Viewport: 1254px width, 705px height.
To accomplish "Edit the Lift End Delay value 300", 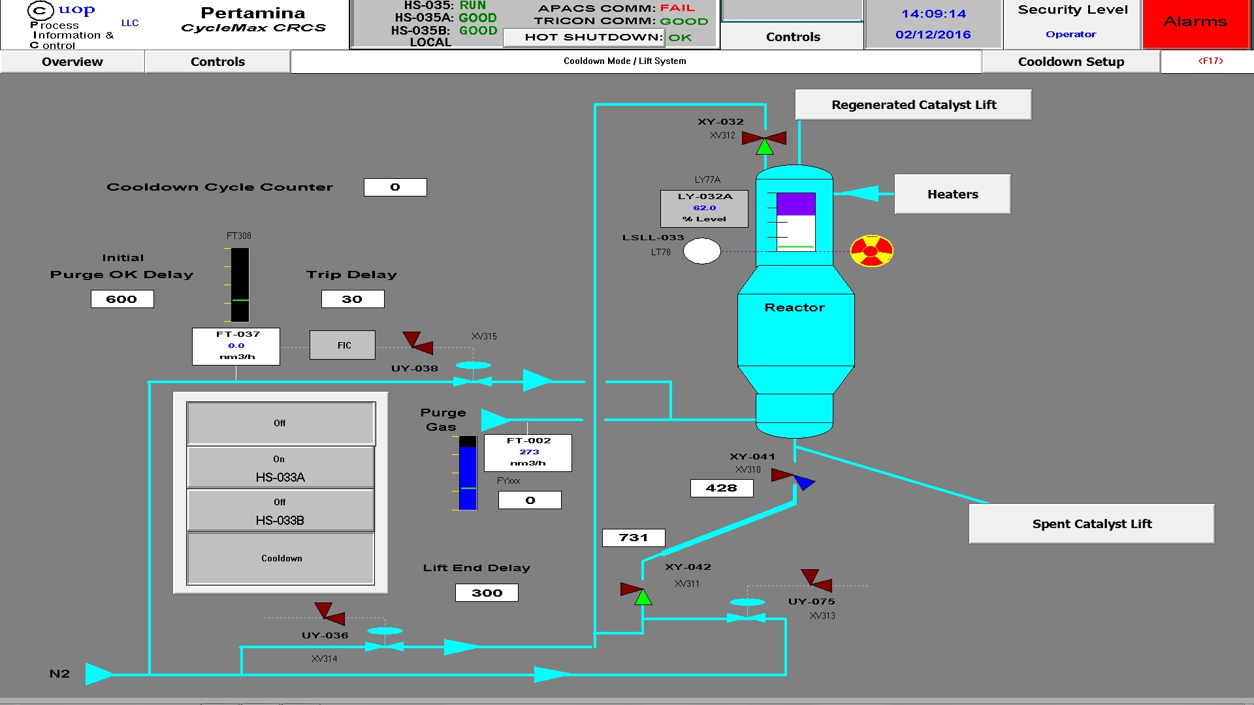I will [487, 593].
